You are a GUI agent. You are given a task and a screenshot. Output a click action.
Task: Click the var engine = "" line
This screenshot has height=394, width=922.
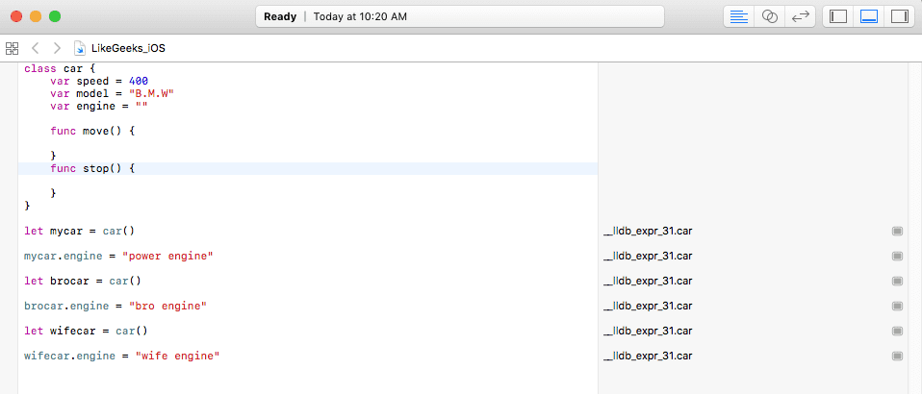[x=99, y=107]
